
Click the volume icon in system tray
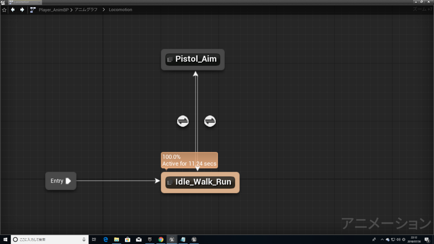coord(398,240)
